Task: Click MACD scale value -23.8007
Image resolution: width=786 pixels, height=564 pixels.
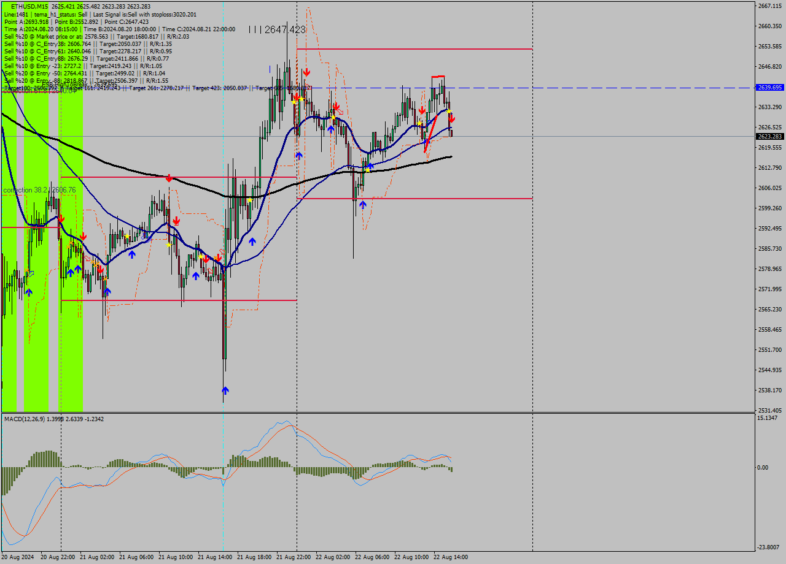Action: [x=768, y=547]
